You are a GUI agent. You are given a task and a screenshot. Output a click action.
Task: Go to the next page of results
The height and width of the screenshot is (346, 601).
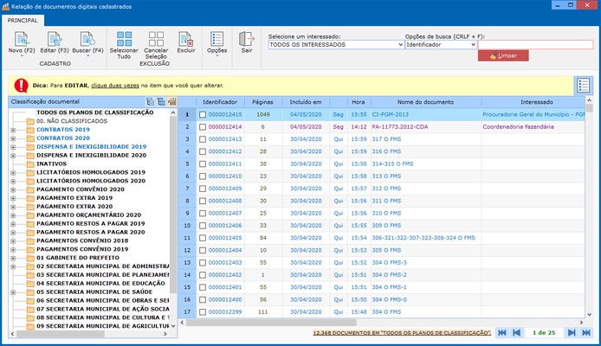tap(572, 333)
